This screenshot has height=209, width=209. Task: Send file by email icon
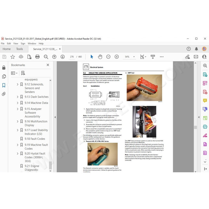tap(196, 57)
